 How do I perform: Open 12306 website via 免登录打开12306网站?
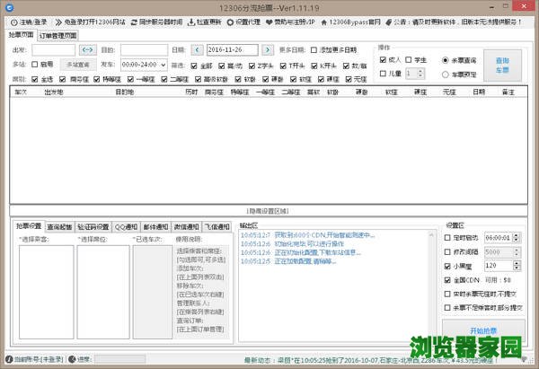tap(63, 21)
